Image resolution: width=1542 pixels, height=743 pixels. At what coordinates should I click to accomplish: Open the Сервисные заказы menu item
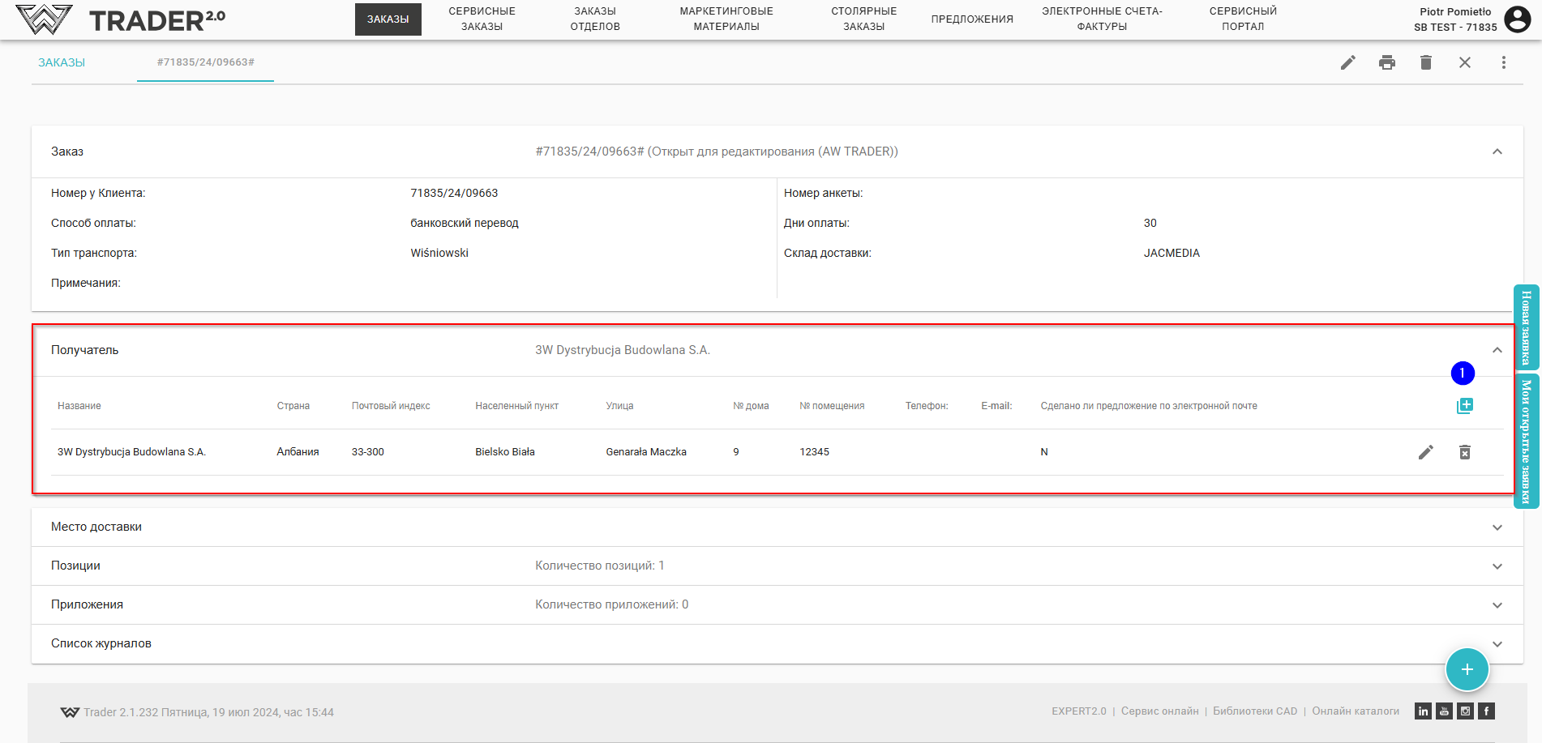point(482,19)
